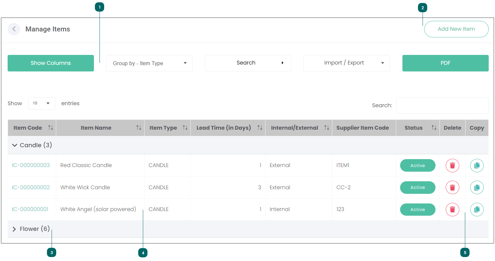Sort table by Item Type column
Viewport: 495px width, 261px height.
pyautogui.click(x=168, y=128)
